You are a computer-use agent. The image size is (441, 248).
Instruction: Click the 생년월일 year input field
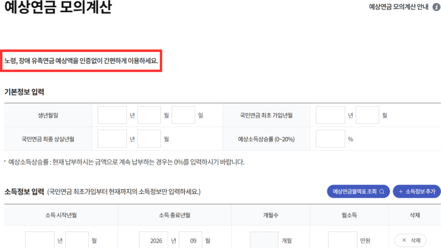(x=112, y=115)
